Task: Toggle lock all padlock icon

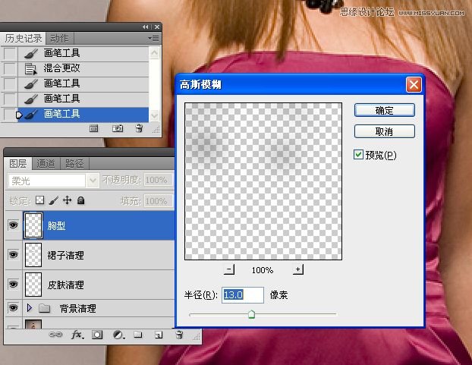Action: click(80, 200)
